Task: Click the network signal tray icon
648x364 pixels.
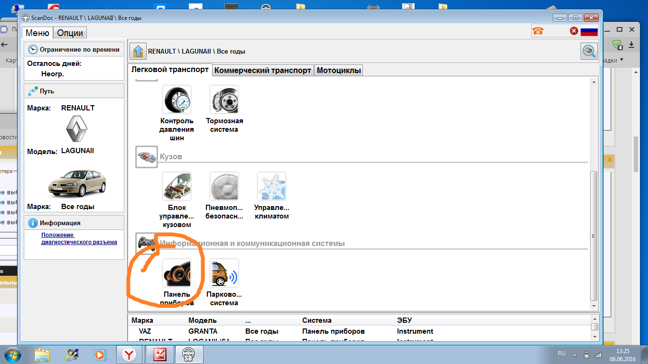Action: (x=598, y=355)
